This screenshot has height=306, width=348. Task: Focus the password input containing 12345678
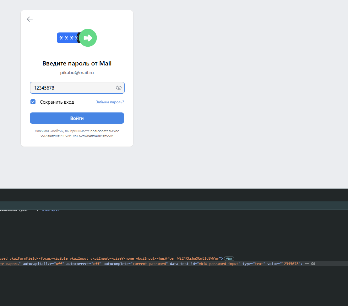point(72,88)
